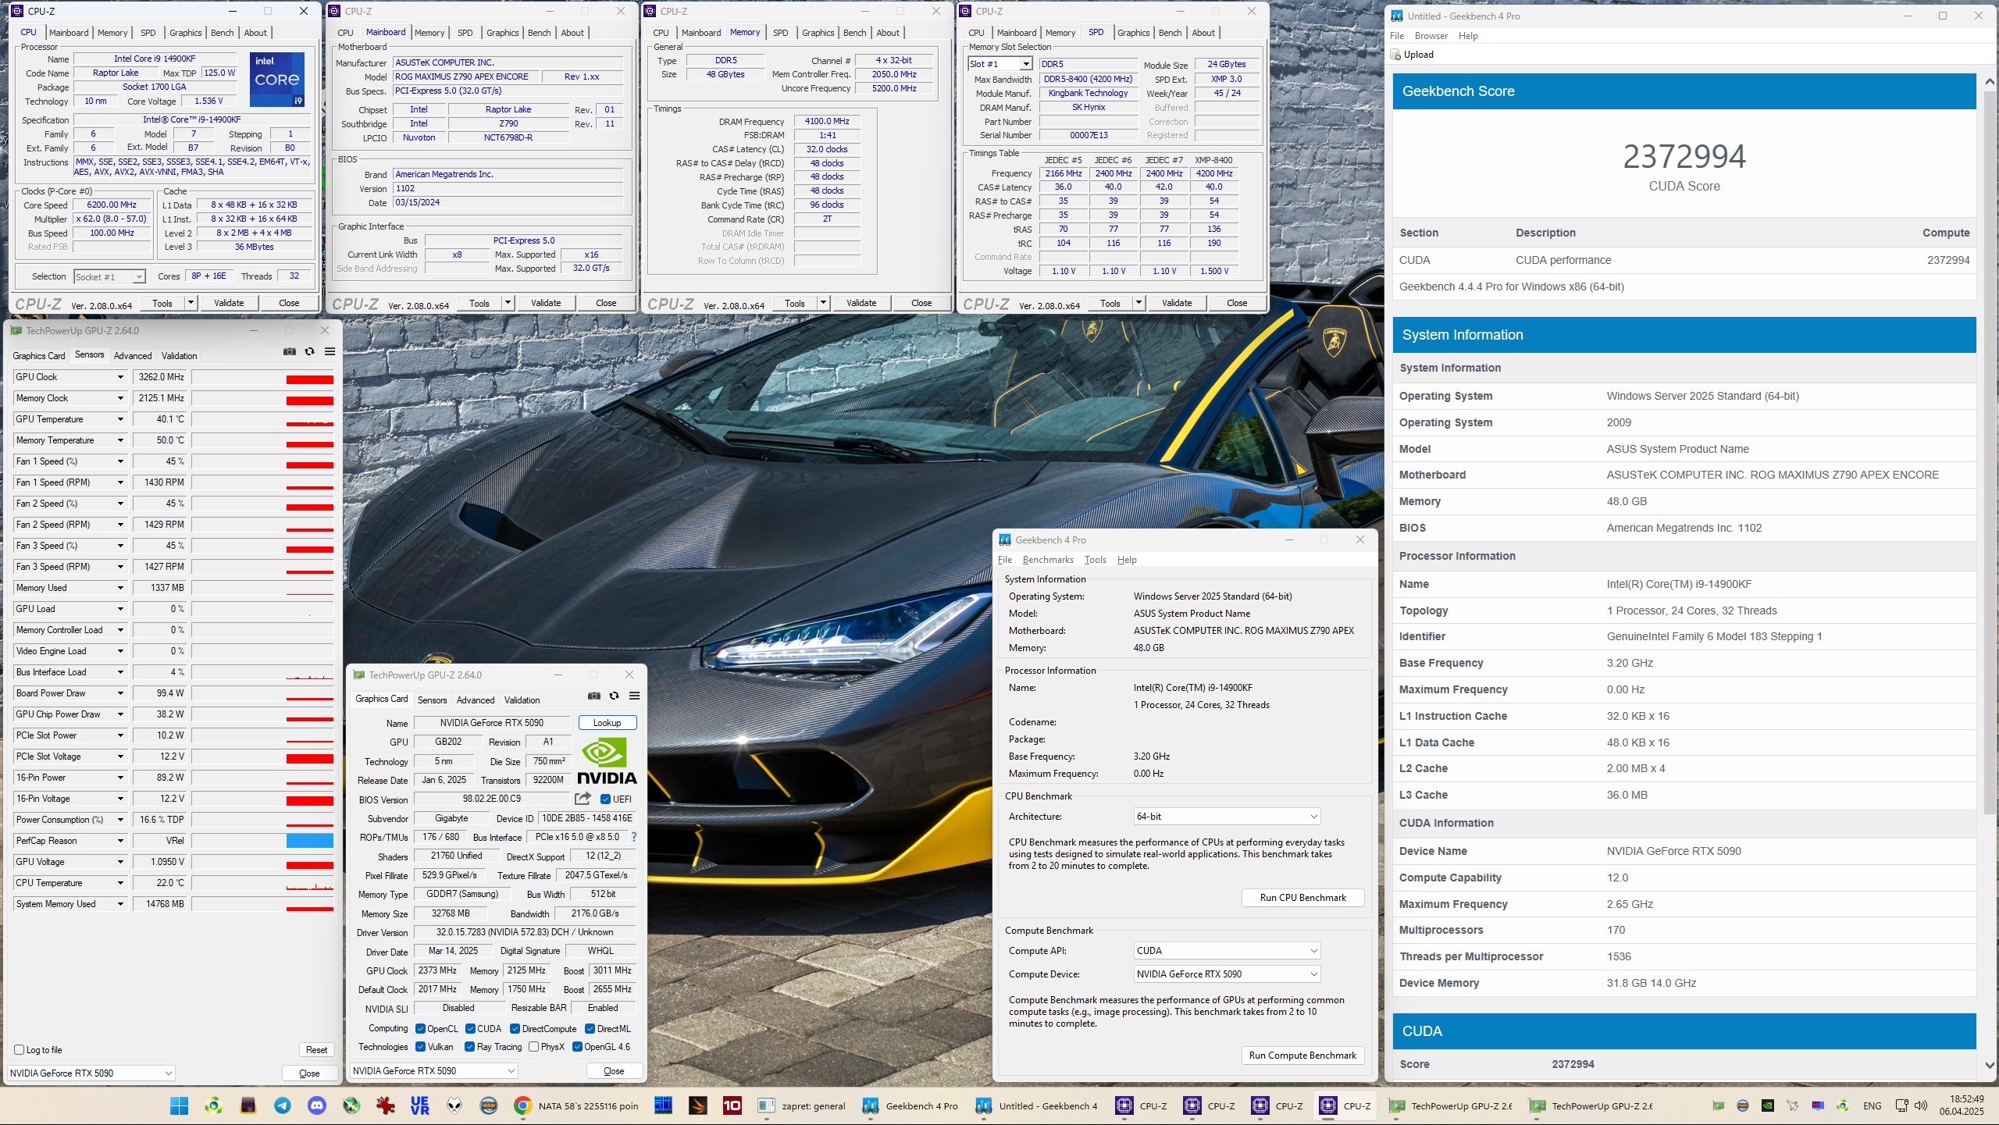Image resolution: width=1999 pixels, height=1125 pixels.
Task: Click the Lookup button in GPU-Z
Action: (x=608, y=723)
